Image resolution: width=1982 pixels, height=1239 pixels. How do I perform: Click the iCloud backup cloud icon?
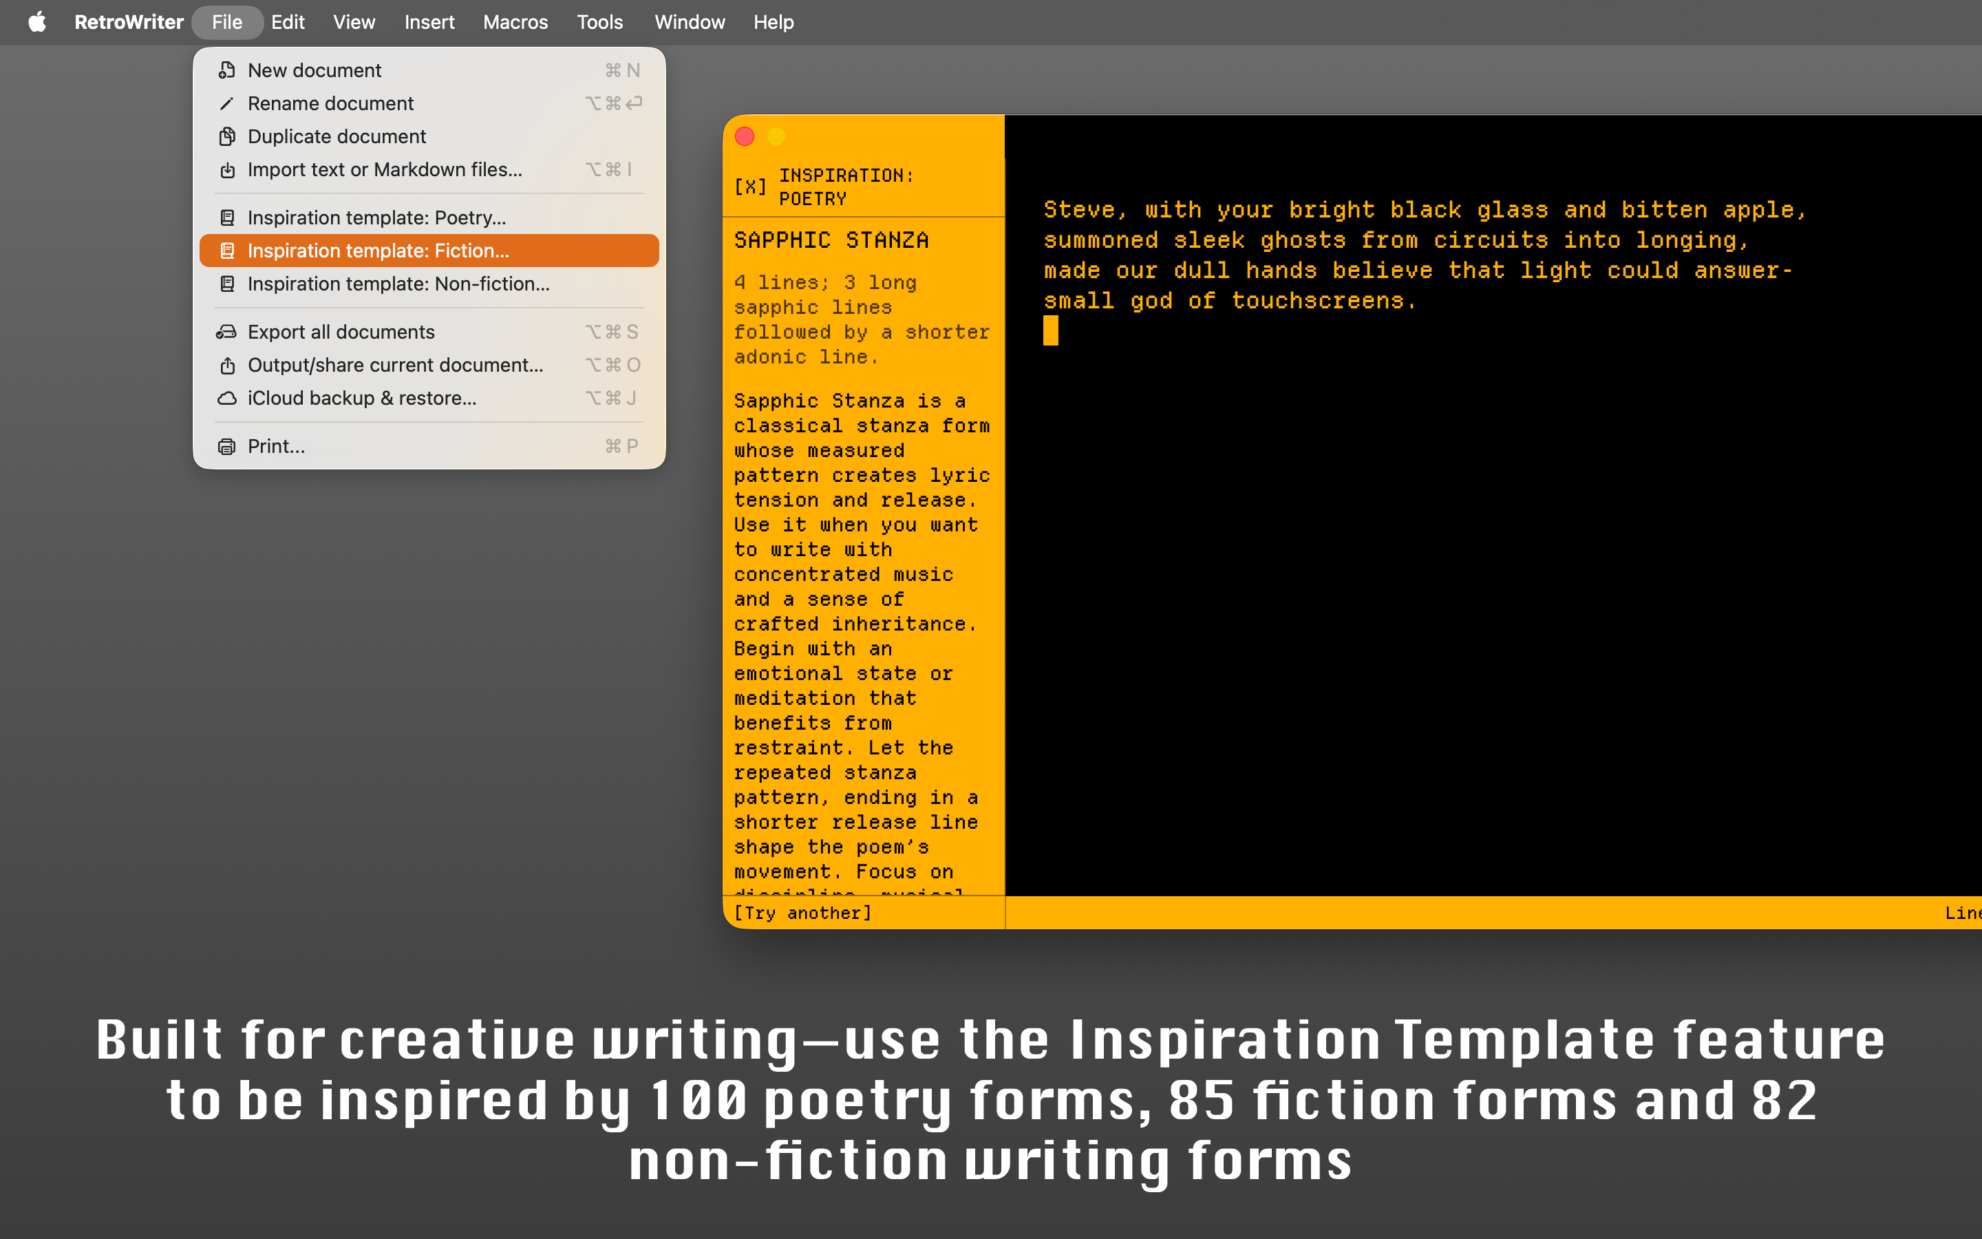coord(227,397)
